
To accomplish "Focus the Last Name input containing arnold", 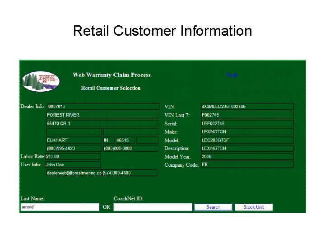I will [60, 207].
